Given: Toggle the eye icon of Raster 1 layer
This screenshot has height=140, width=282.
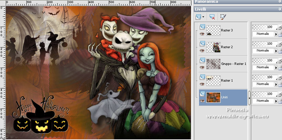Looking at the screenshot, I should [202, 84].
